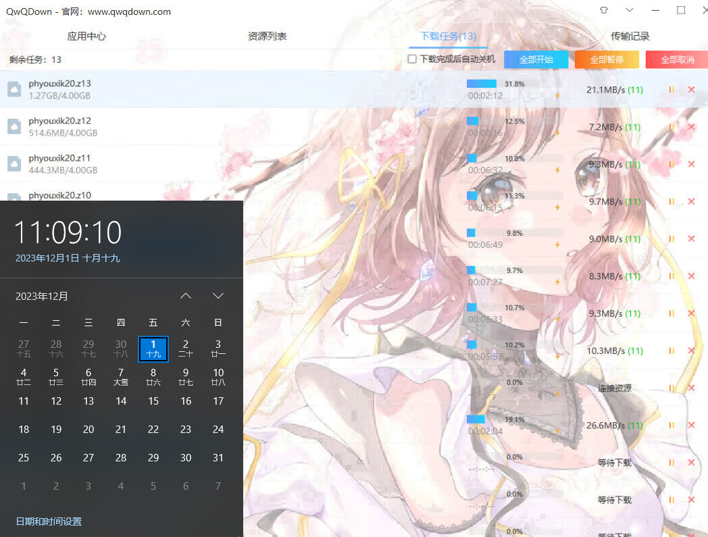Viewport: 708px width, 537px height.
Task: Switch to the 应用中心 tab
Action: tap(86, 36)
